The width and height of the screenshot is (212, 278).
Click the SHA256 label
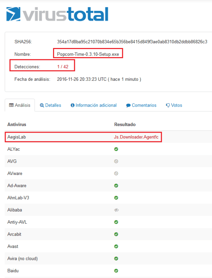point(23,42)
